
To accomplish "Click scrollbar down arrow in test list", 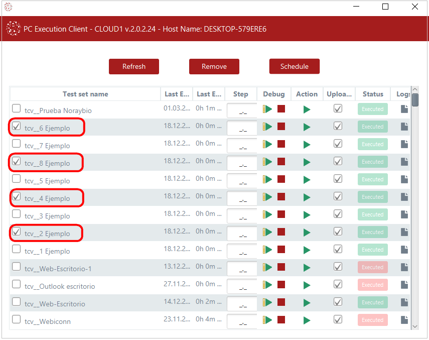I will click(415, 326).
